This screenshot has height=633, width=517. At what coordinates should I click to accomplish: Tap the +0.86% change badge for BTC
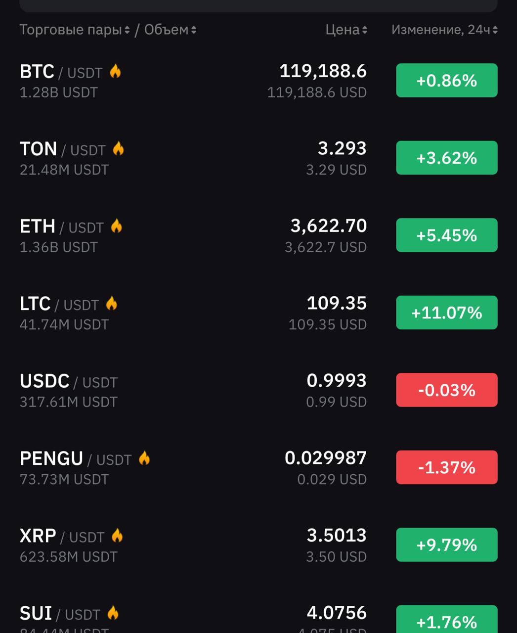[x=447, y=81]
